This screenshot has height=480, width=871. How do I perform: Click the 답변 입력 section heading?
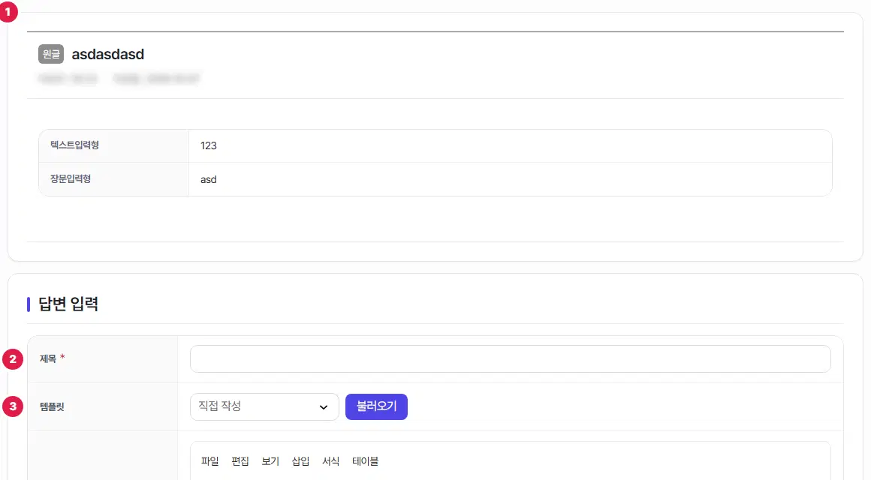(x=68, y=304)
